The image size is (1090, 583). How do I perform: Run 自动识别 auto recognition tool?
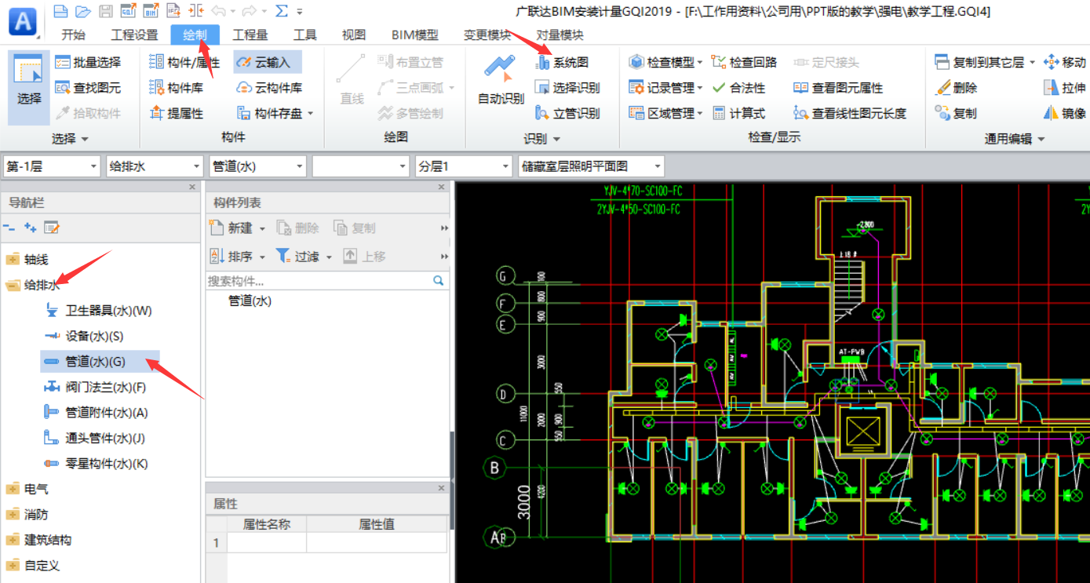click(501, 81)
